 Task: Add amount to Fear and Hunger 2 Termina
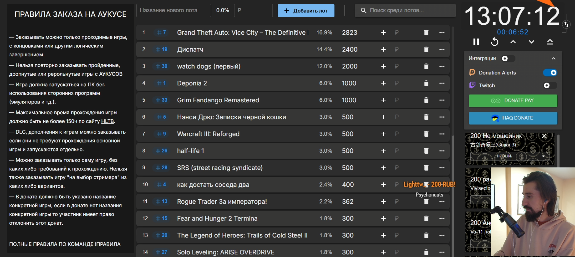383,218
